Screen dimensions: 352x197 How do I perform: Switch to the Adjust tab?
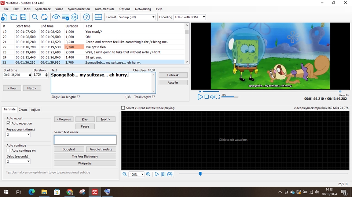(35, 110)
